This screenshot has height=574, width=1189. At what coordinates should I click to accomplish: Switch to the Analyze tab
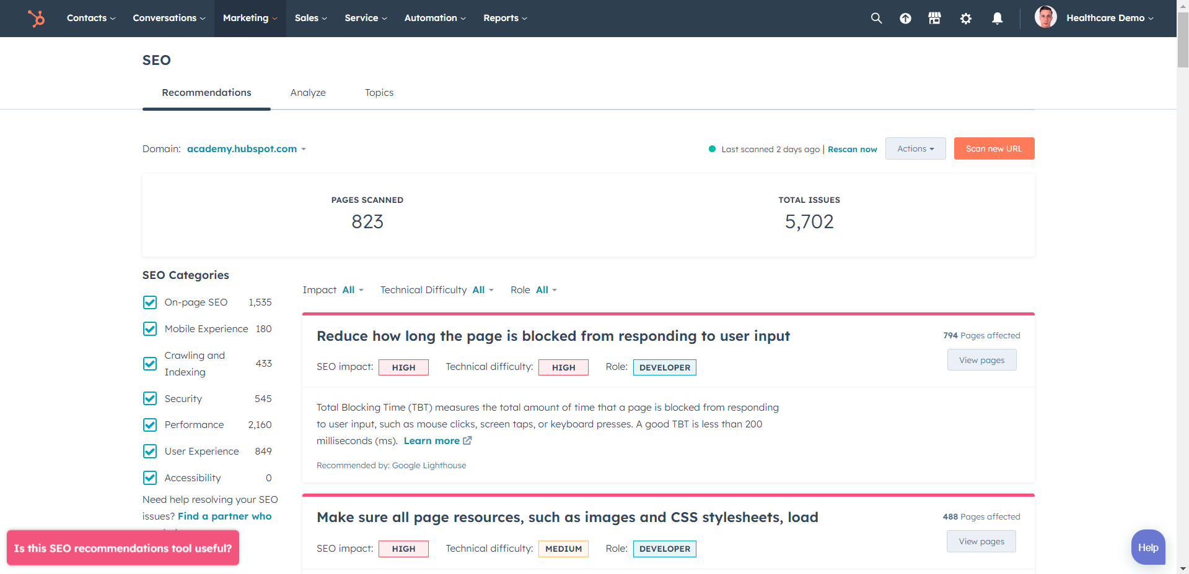click(x=308, y=92)
